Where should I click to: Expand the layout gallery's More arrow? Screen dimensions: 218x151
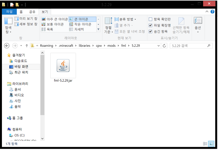coord(98,29)
